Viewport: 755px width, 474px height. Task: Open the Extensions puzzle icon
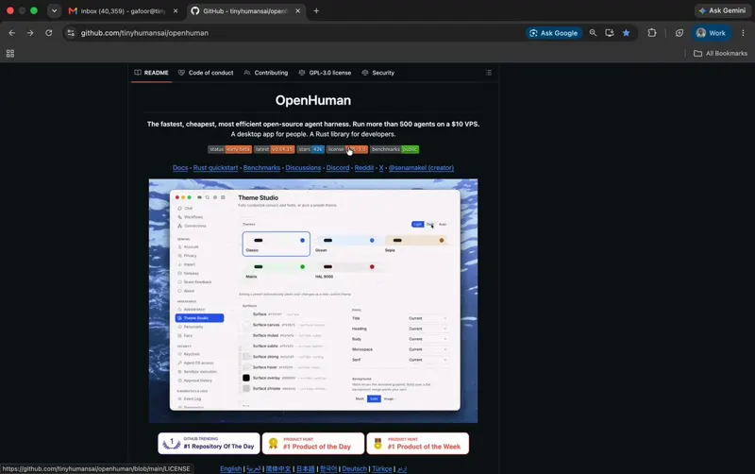(x=652, y=33)
